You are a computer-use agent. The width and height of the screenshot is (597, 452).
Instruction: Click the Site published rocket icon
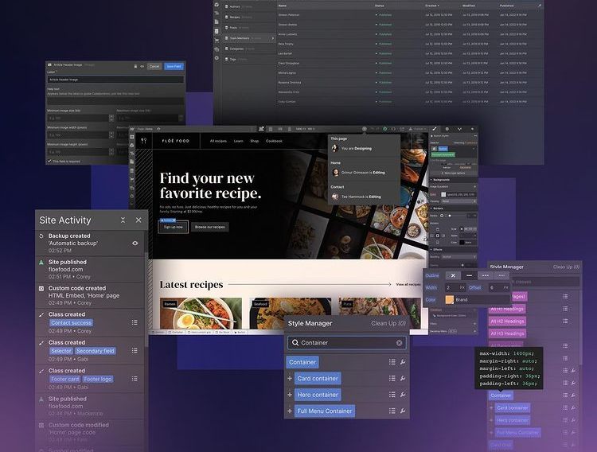[41, 263]
